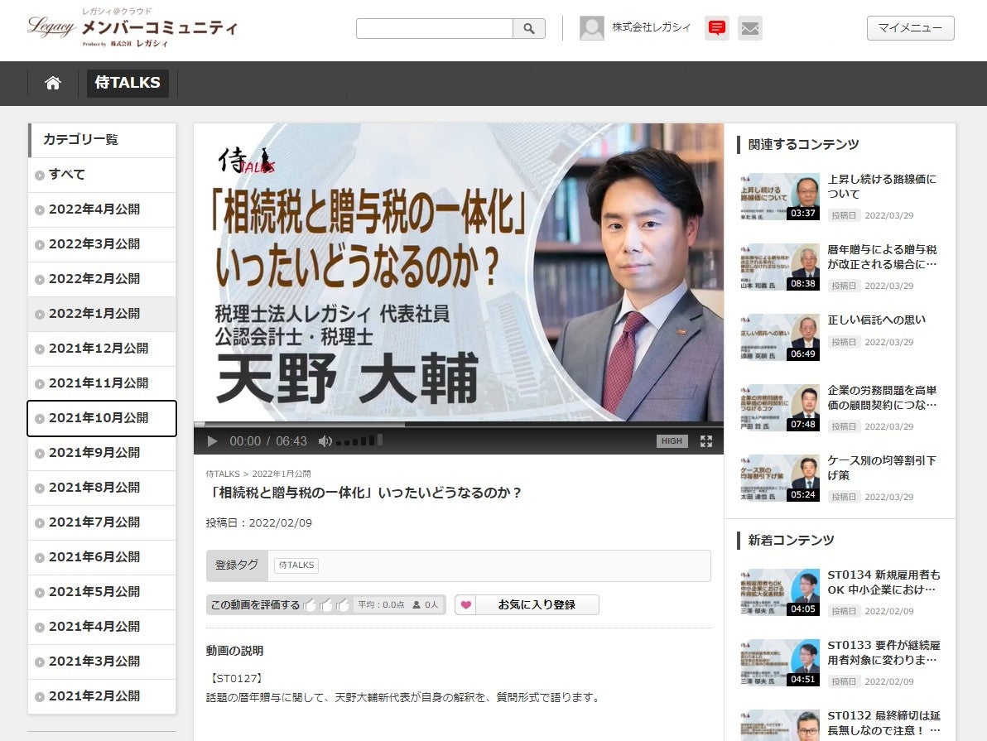Open the 企業の労務問題を高単価 video link
Screen dimensions: 987x741
point(882,398)
